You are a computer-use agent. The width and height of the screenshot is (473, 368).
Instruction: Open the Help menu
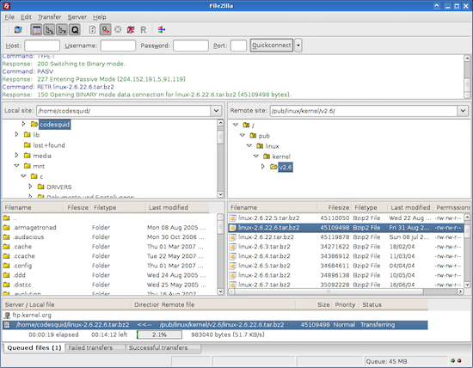tap(99, 17)
